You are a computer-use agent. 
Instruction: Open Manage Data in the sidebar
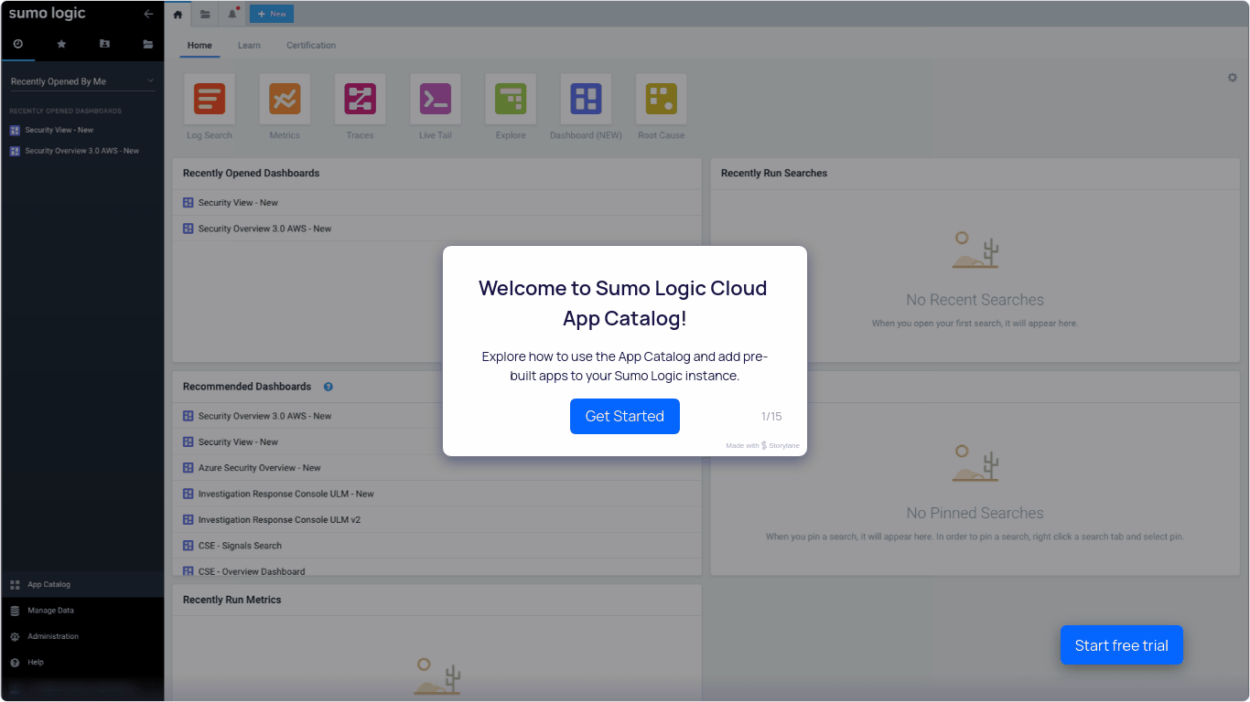coord(82,611)
